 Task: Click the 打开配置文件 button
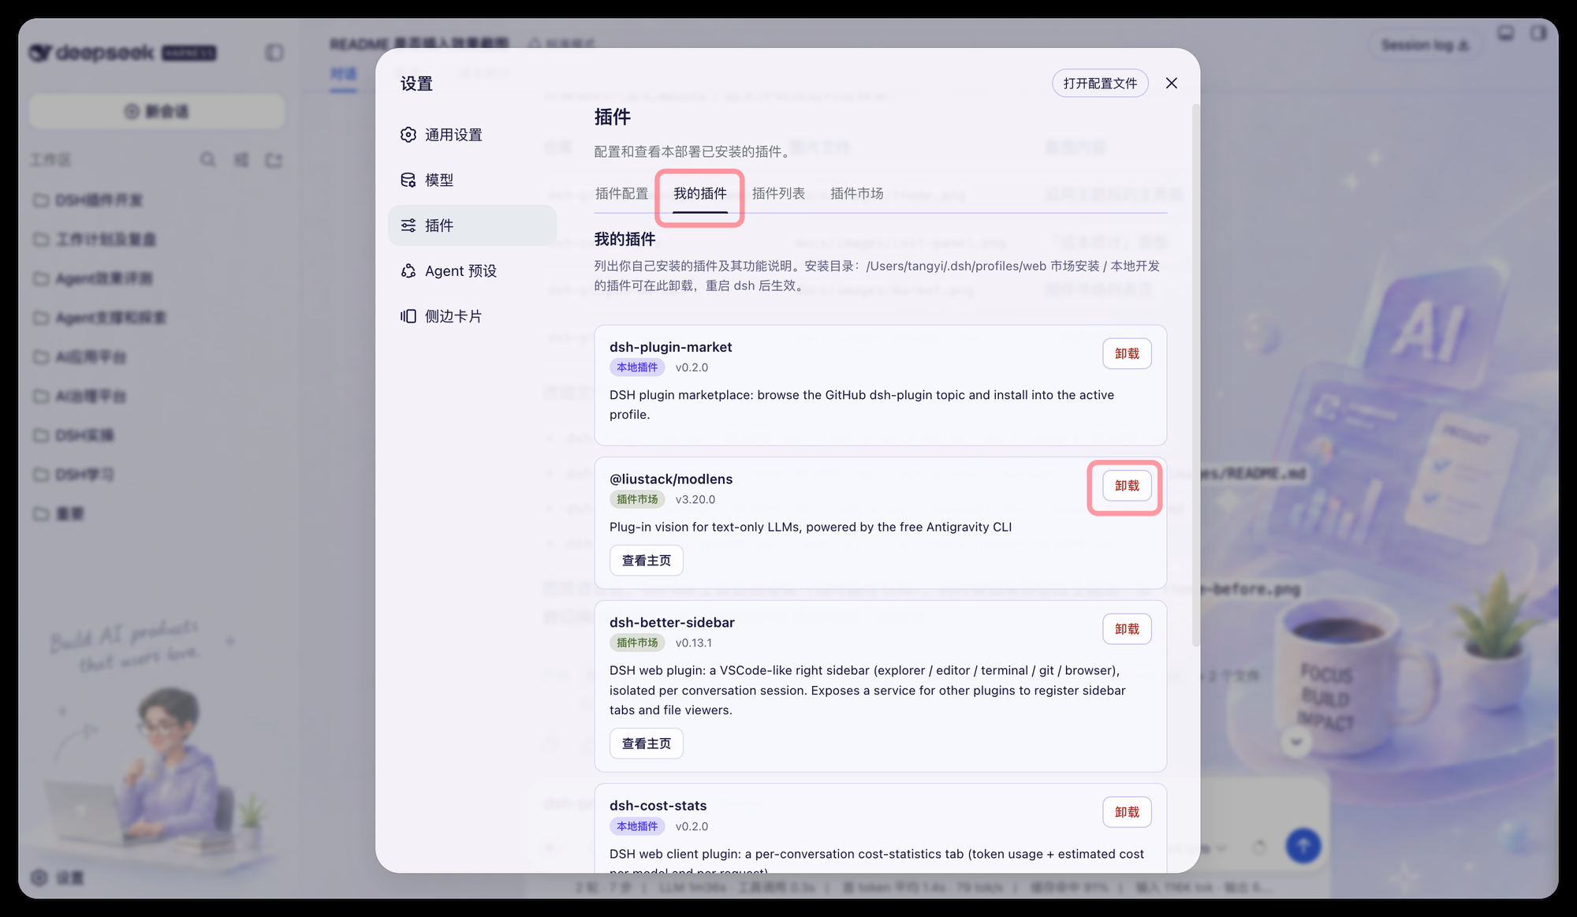pyautogui.click(x=1100, y=84)
